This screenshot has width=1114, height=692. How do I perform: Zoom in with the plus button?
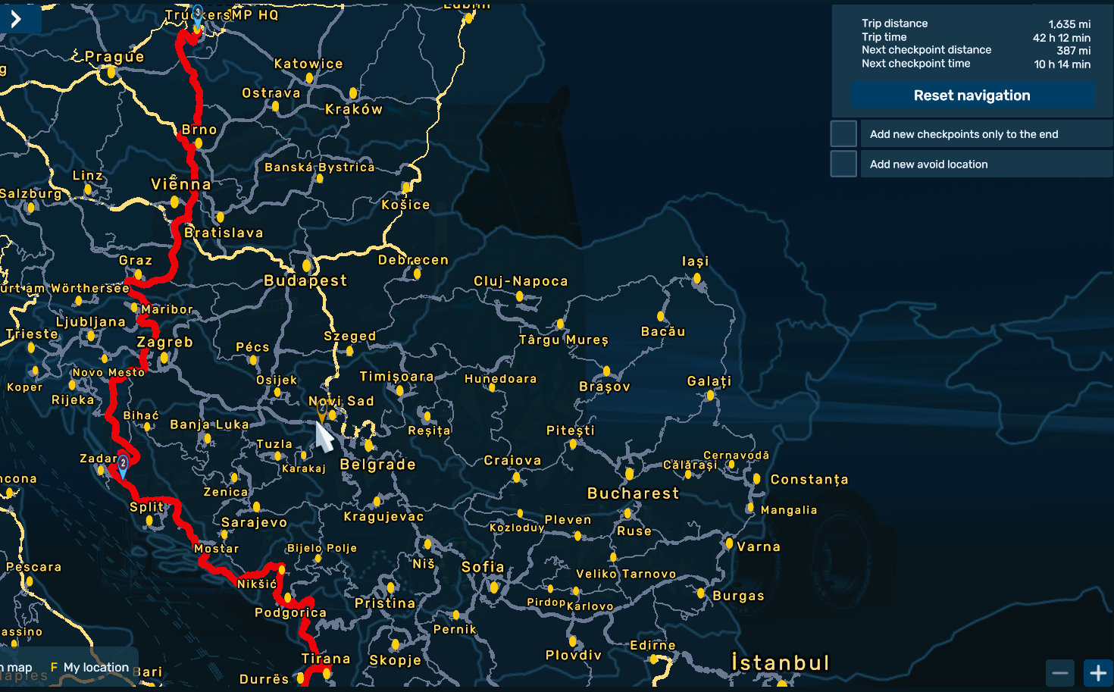[x=1097, y=672]
